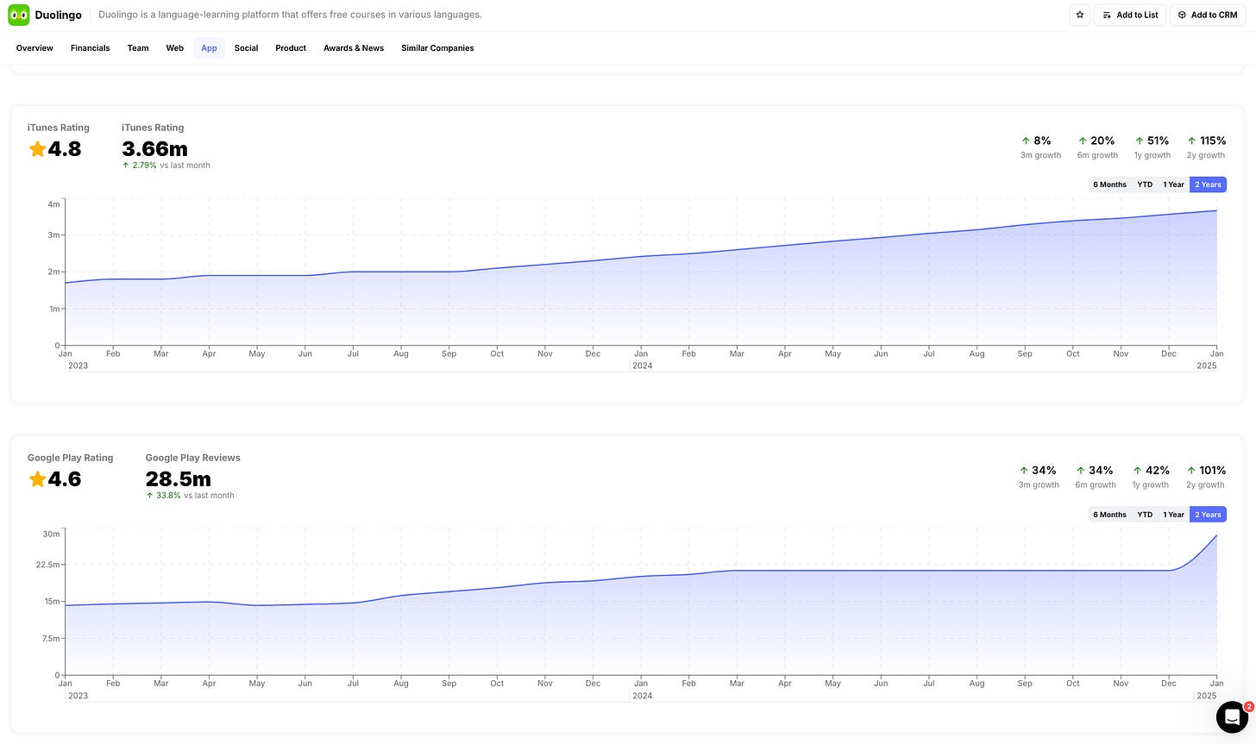
Task: Select 6 Months range on iTunes chart
Action: [1109, 184]
